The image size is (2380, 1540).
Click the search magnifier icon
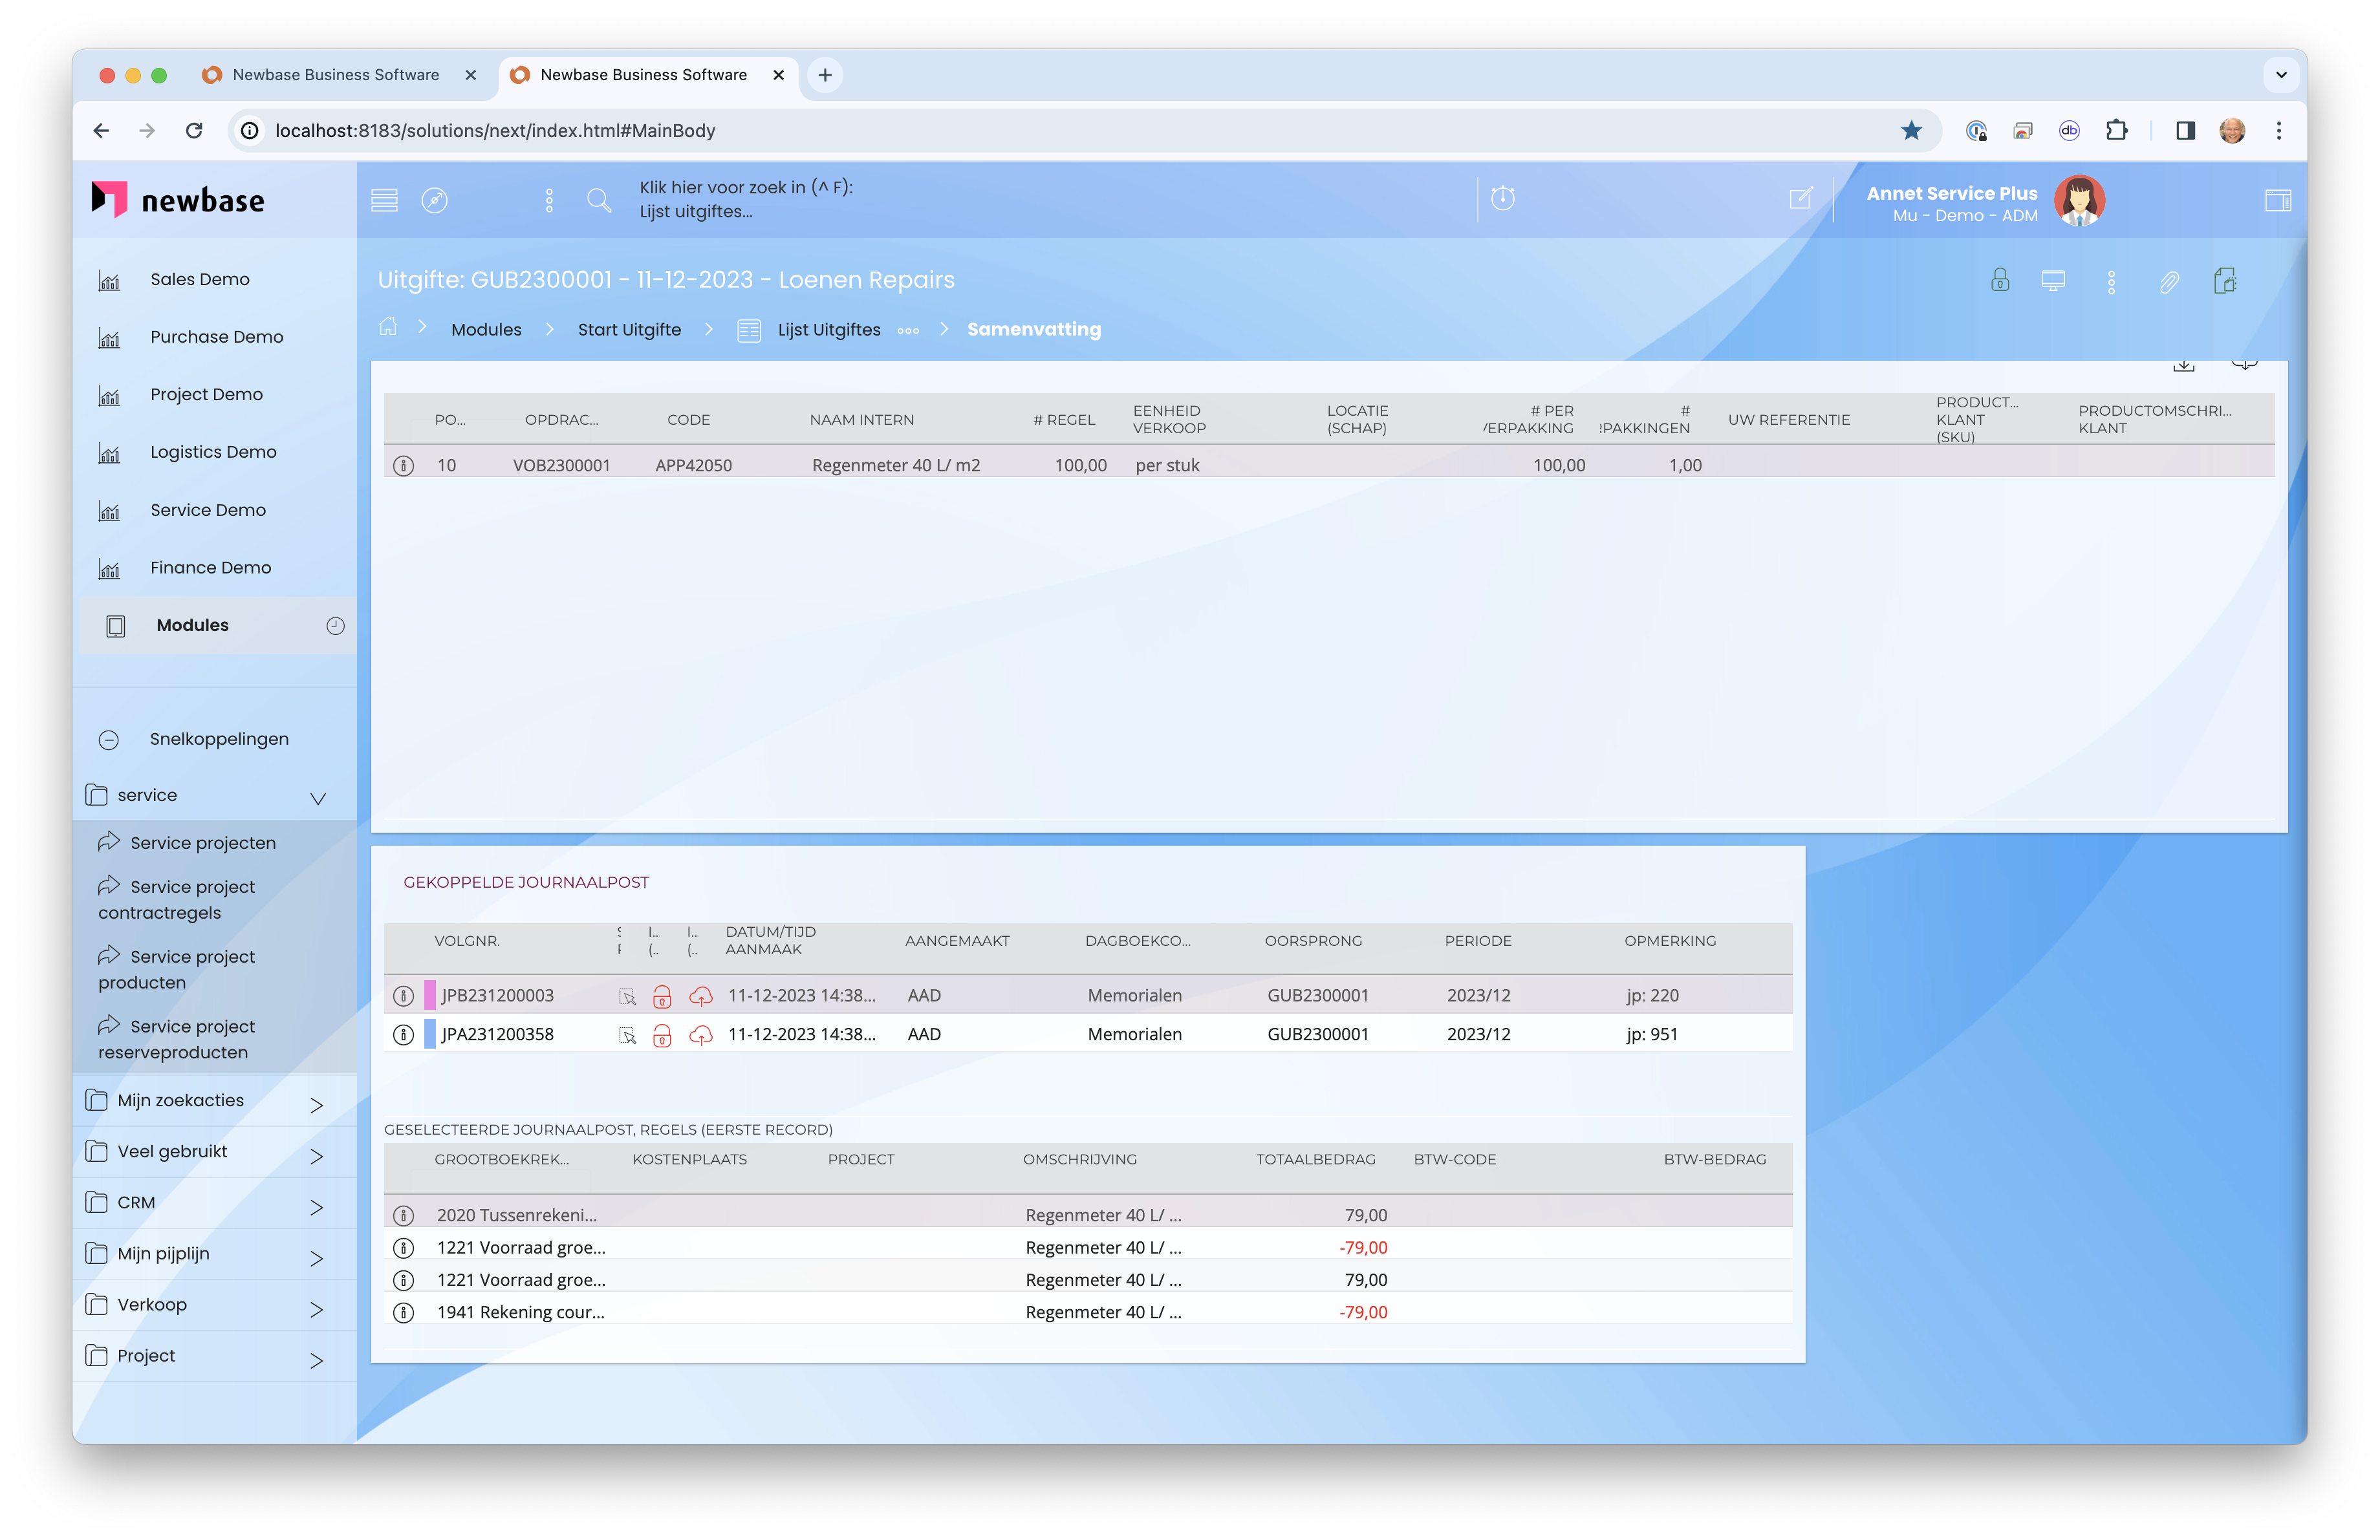pyautogui.click(x=599, y=200)
